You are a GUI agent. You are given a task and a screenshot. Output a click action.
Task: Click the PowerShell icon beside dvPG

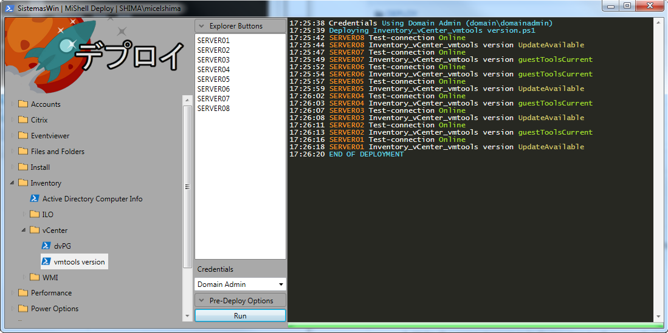46,246
